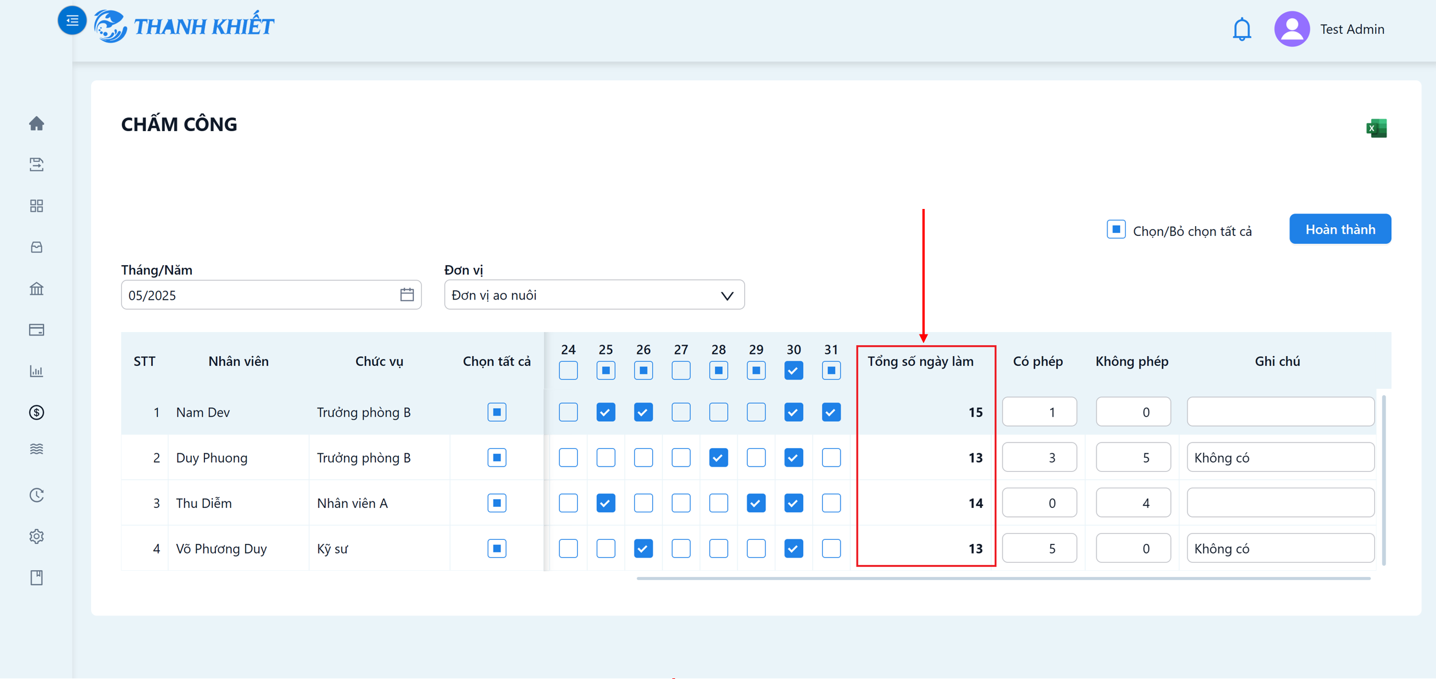
Task: Click total days 14 for Thu Diễm
Action: tap(976, 503)
